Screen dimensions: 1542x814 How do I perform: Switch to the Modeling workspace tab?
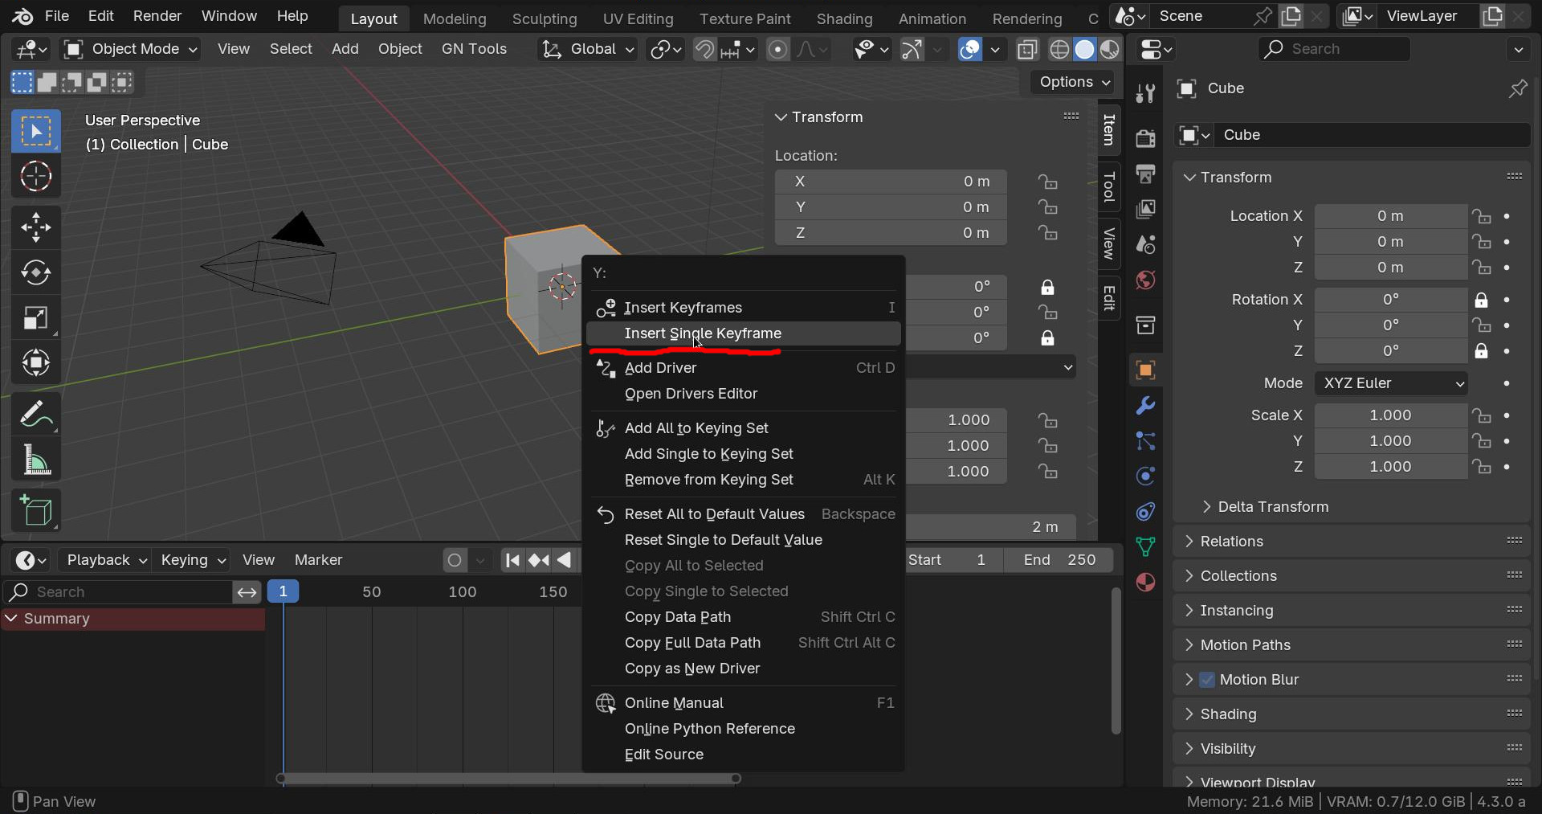click(x=455, y=18)
